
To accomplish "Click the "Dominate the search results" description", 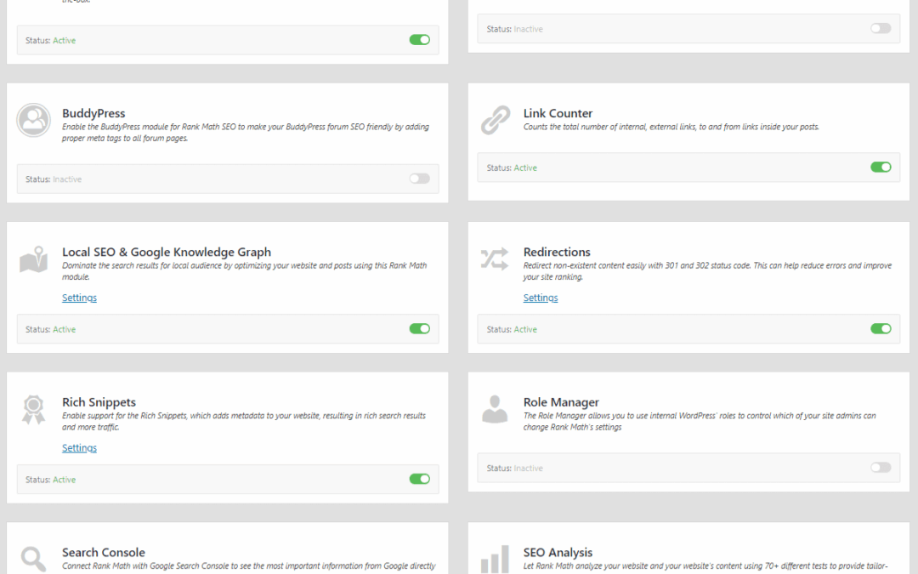I will point(245,271).
